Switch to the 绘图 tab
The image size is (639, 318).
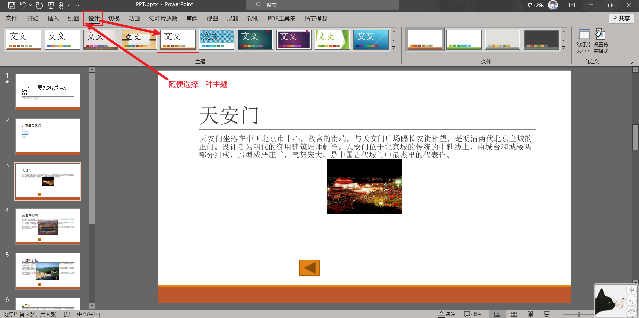[x=73, y=18]
